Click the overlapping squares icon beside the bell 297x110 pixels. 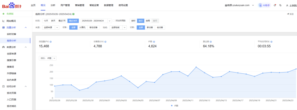(280, 5)
